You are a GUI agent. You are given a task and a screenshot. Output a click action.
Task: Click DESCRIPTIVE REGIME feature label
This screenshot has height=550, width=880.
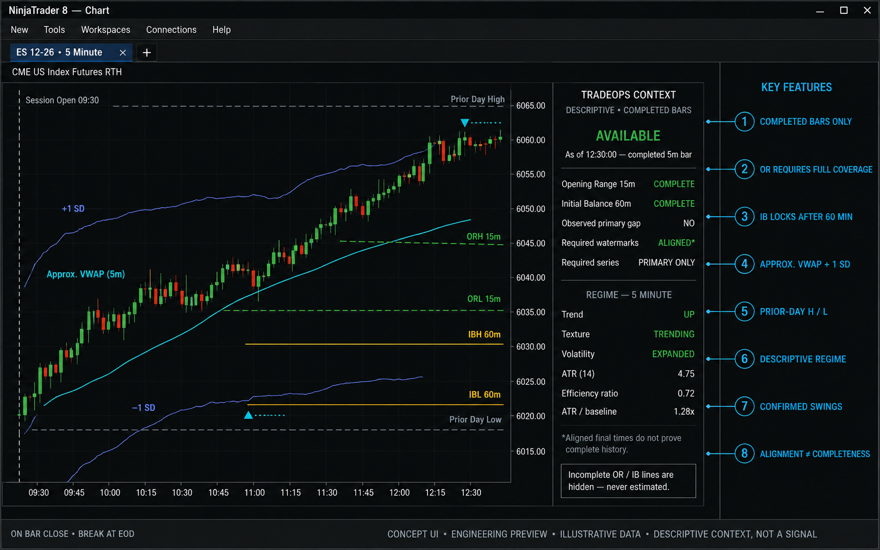803,359
